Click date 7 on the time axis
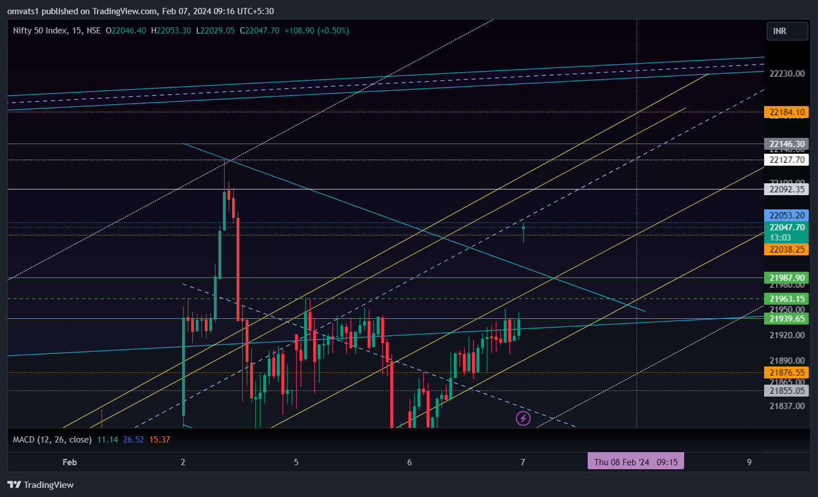The height and width of the screenshot is (497, 818). point(523,462)
